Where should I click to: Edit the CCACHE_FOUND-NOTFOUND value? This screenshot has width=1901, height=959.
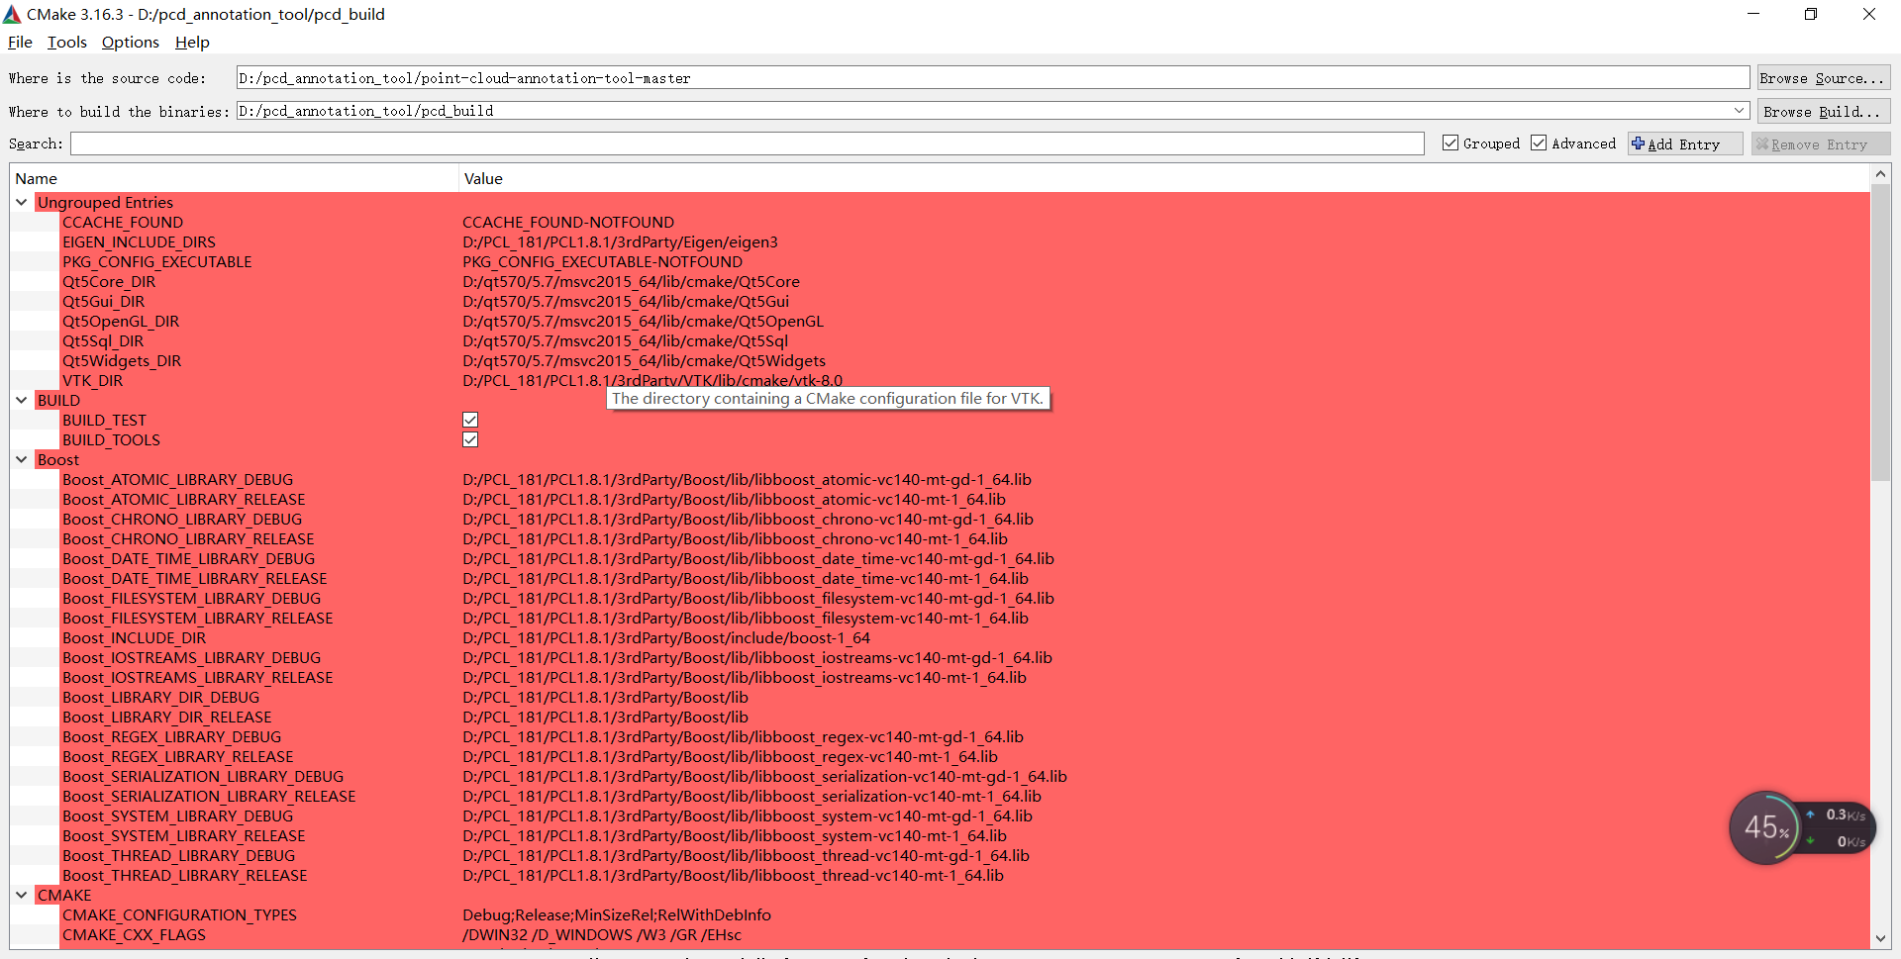tap(568, 222)
